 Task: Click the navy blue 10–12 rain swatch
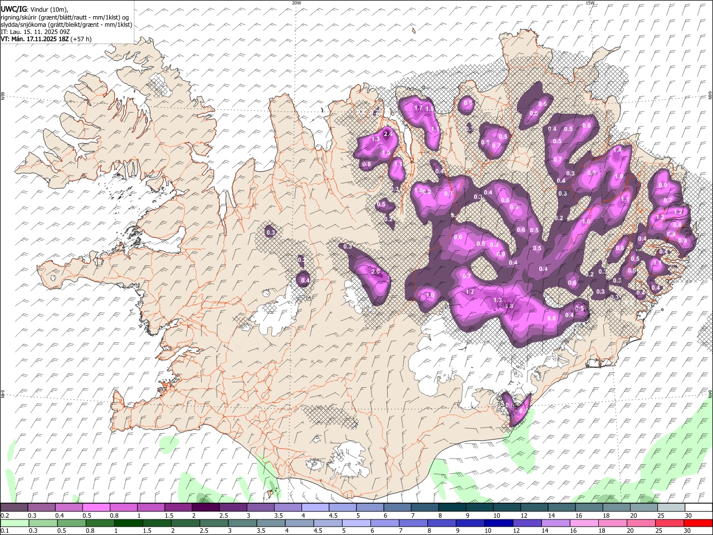coord(499,523)
